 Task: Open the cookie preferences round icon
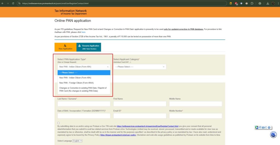(273, 135)
